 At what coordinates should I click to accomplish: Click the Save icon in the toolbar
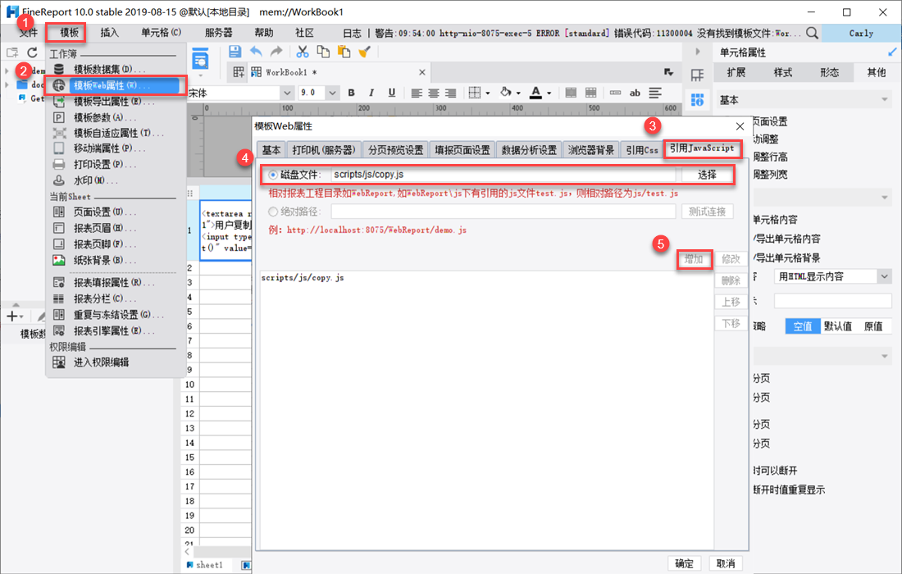235,52
